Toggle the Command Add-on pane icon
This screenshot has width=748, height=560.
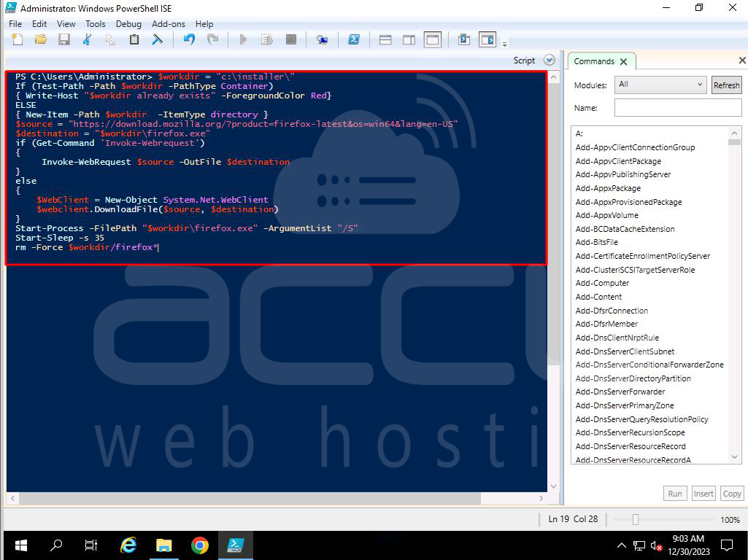pos(487,39)
